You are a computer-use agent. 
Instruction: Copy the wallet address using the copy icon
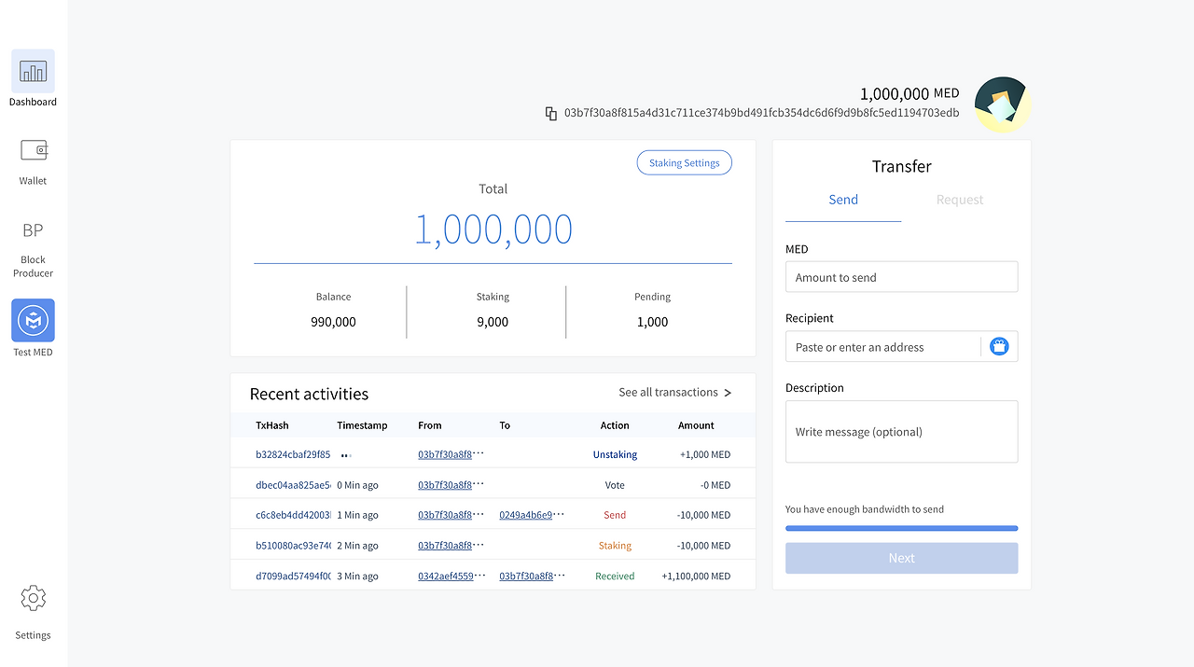click(x=551, y=113)
